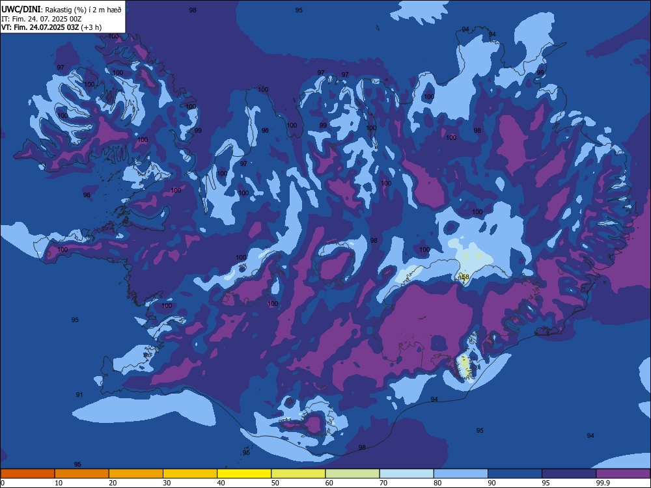Viewport: 651px width, 488px height.
Task: Click the '70' tick label on the colour scale
Action: click(x=383, y=483)
